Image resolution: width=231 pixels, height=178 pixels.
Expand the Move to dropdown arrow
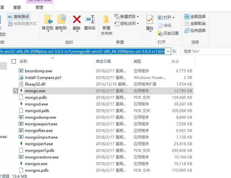[48, 32]
